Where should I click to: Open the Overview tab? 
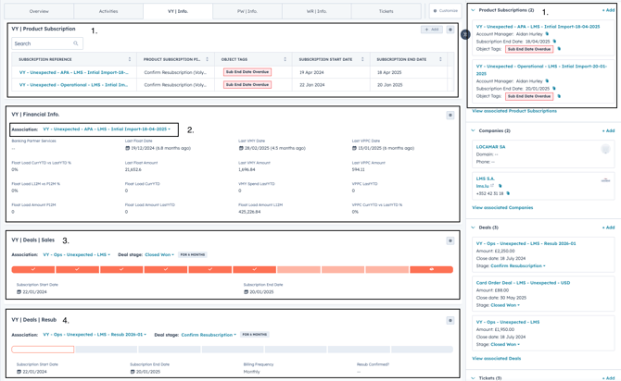39,11
